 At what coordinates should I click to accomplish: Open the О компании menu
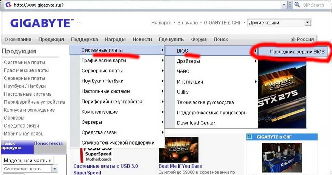pyautogui.click(x=18, y=39)
